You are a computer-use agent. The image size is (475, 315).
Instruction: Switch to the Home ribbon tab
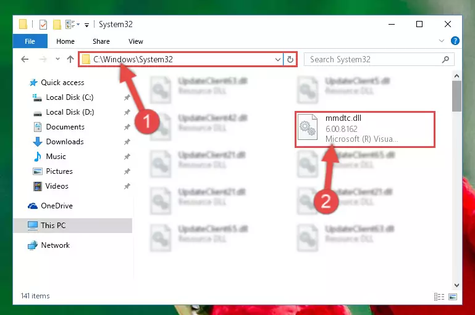tap(65, 41)
